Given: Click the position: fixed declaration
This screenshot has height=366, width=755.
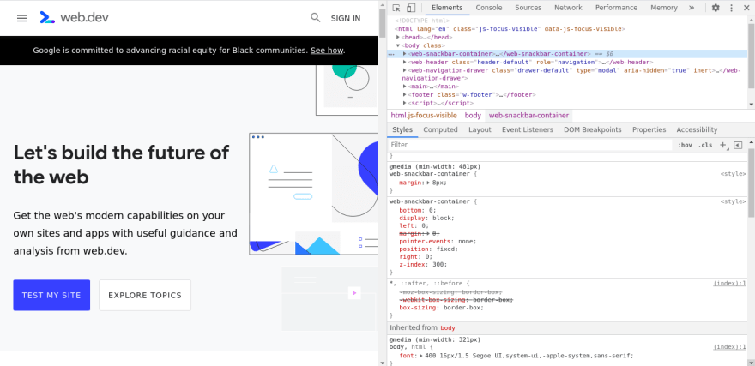Looking at the screenshot, I should click(x=428, y=249).
